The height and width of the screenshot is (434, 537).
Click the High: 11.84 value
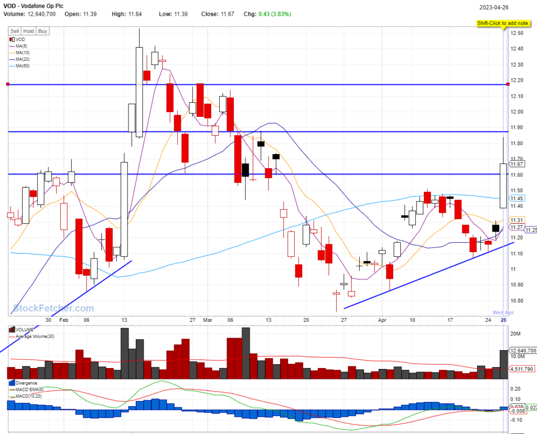[126, 14]
